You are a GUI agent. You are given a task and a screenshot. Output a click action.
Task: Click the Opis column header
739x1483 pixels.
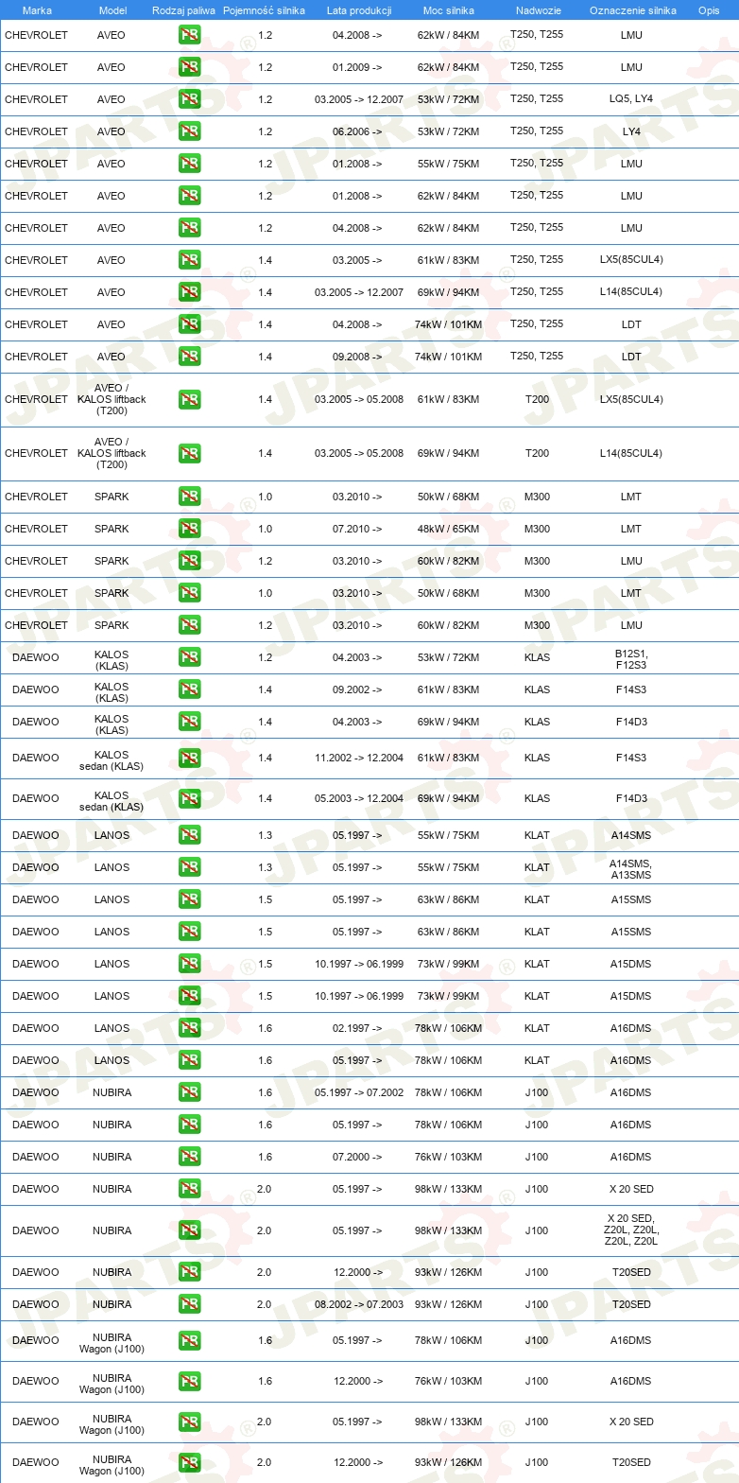pyautogui.click(x=709, y=10)
